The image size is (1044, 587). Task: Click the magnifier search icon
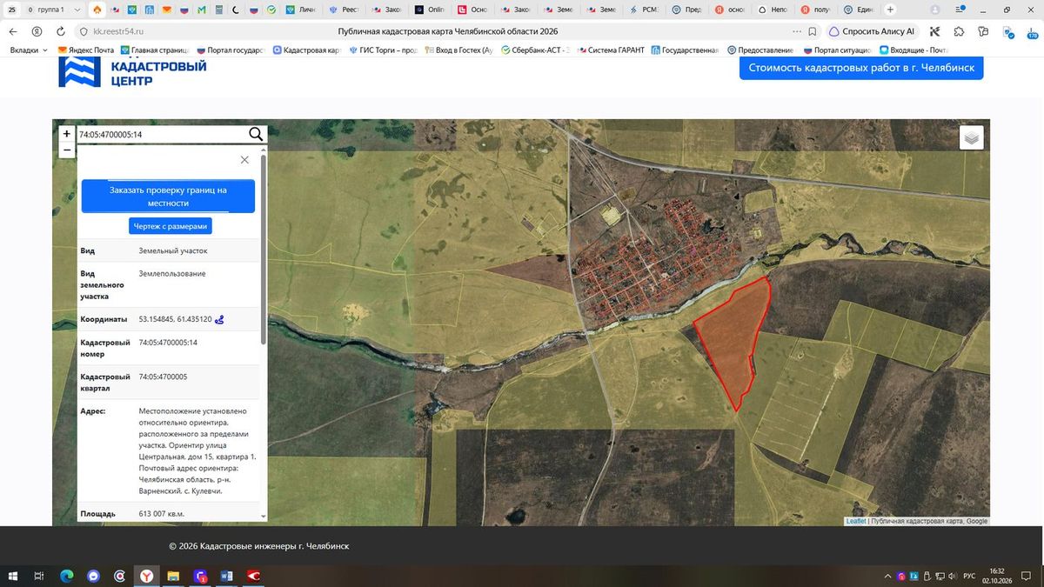pos(256,134)
